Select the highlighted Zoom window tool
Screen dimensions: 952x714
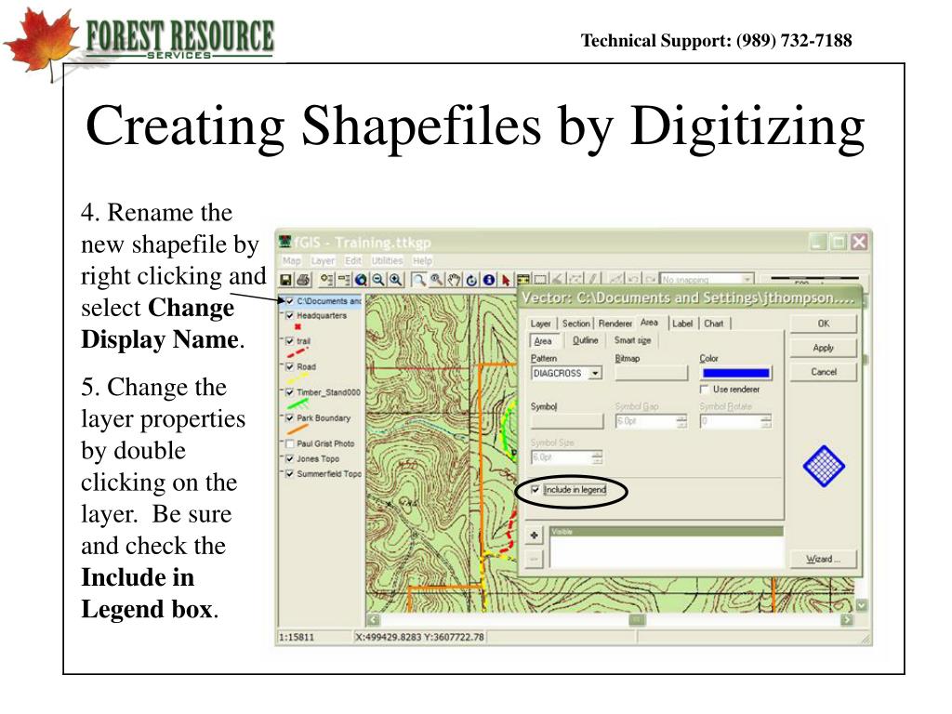pyautogui.click(x=418, y=280)
